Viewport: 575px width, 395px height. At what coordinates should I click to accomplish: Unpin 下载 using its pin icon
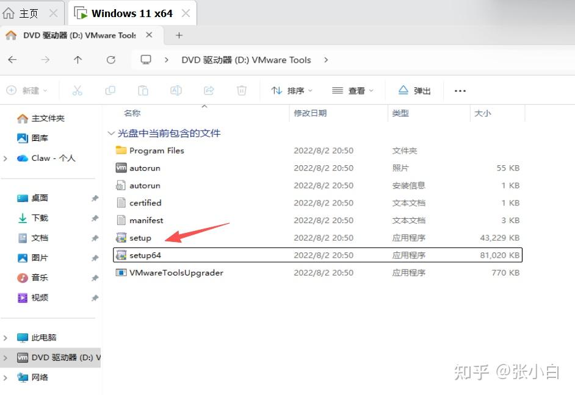coord(95,218)
